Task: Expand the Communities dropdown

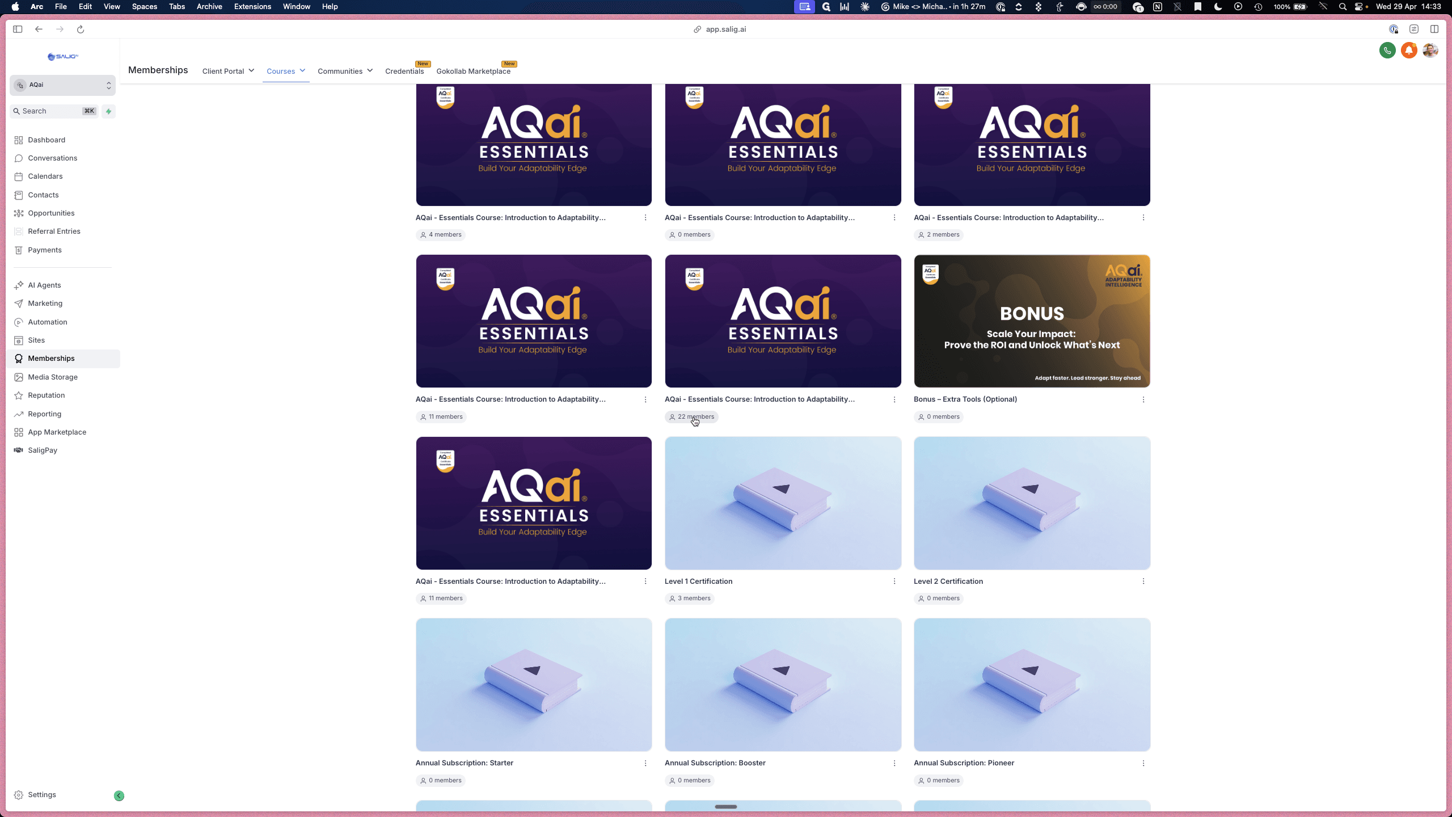Action: point(345,71)
